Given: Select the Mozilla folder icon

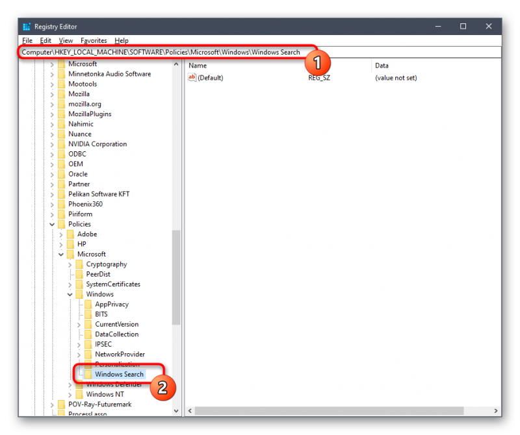Looking at the screenshot, I should coord(61,93).
